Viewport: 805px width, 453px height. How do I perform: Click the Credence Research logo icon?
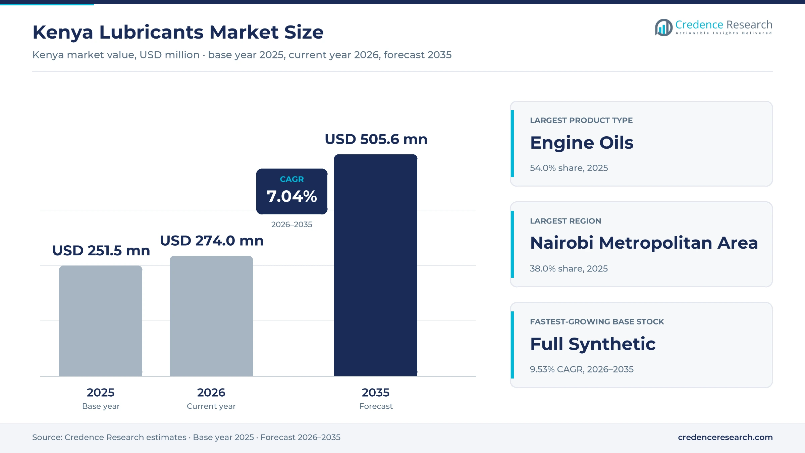pyautogui.click(x=664, y=28)
